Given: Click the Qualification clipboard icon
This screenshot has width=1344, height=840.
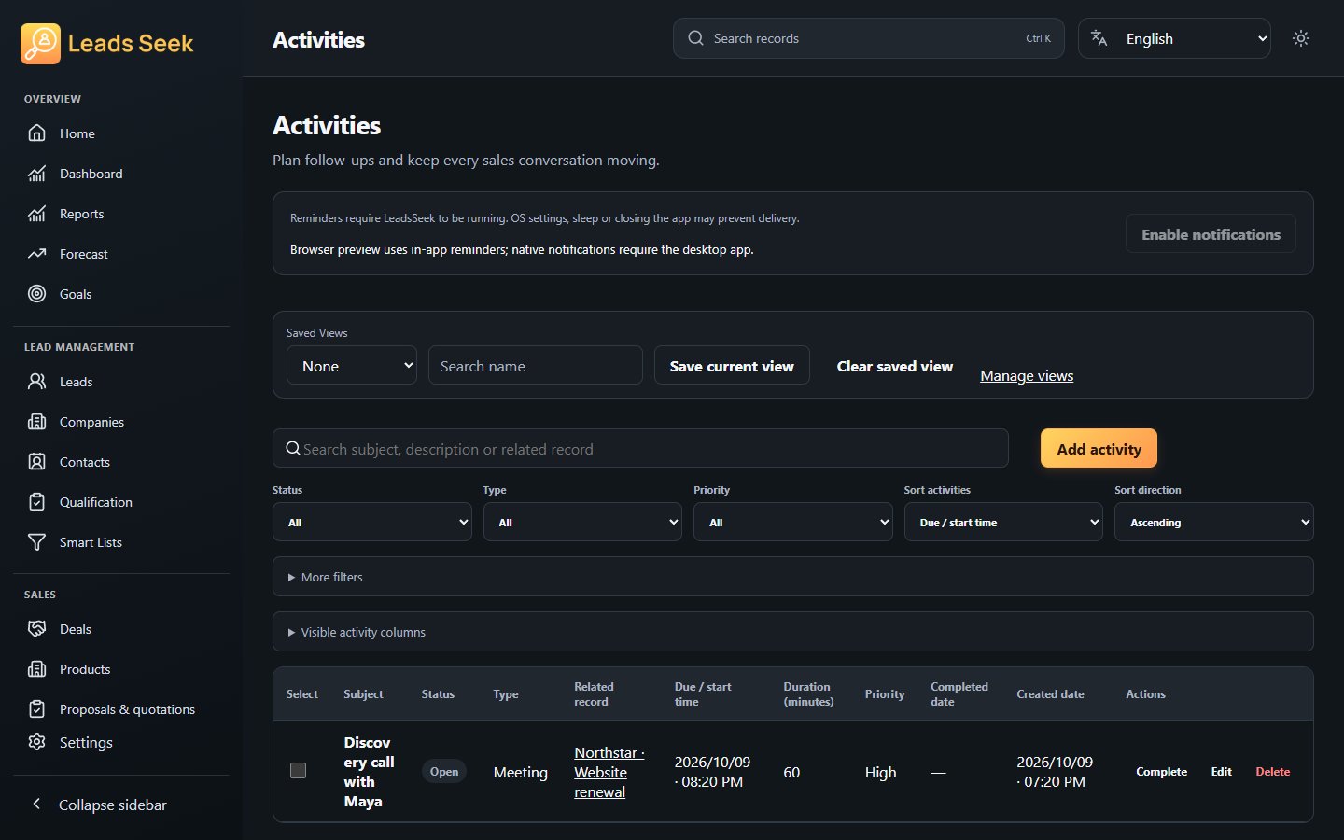Looking at the screenshot, I should click(36, 502).
